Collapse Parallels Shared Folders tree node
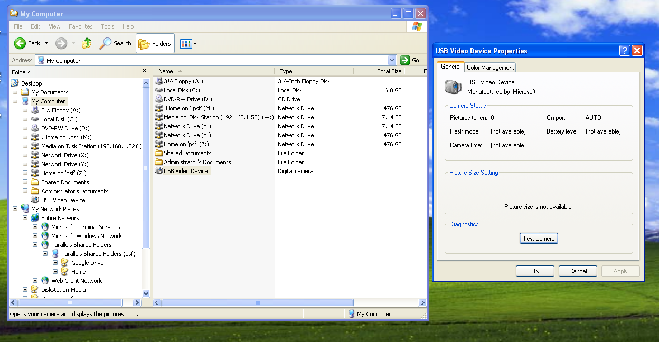This screenshot has height=342, width=659. 35,245
